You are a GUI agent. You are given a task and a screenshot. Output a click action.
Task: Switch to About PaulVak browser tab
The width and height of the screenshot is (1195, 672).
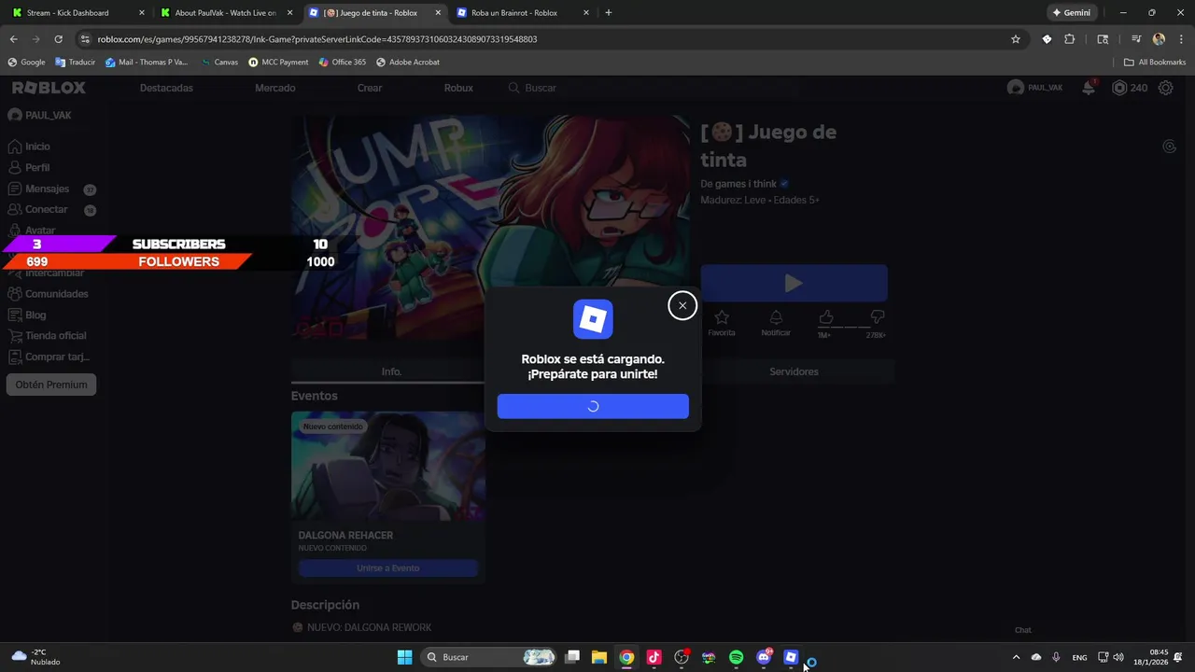tap(226, 13)
